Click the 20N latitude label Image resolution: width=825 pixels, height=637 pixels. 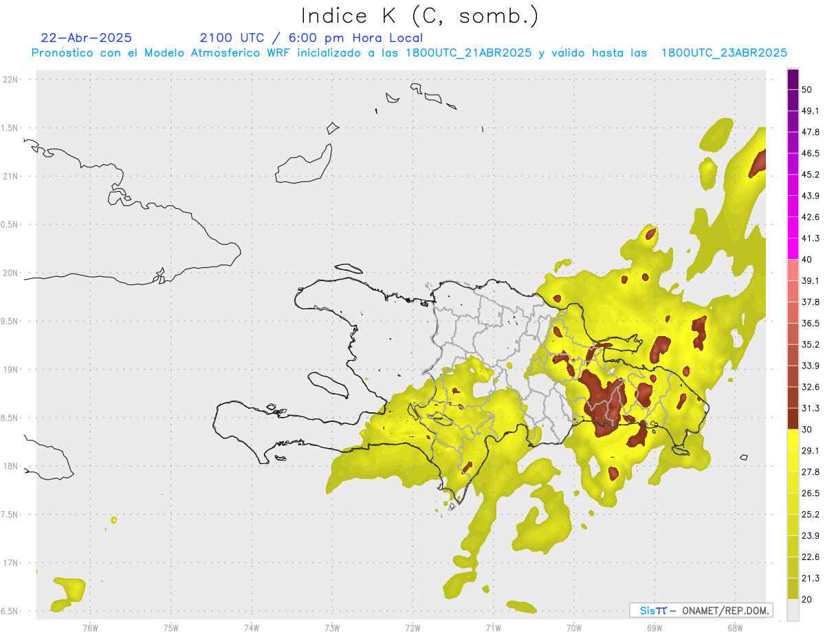coord(12,273)
